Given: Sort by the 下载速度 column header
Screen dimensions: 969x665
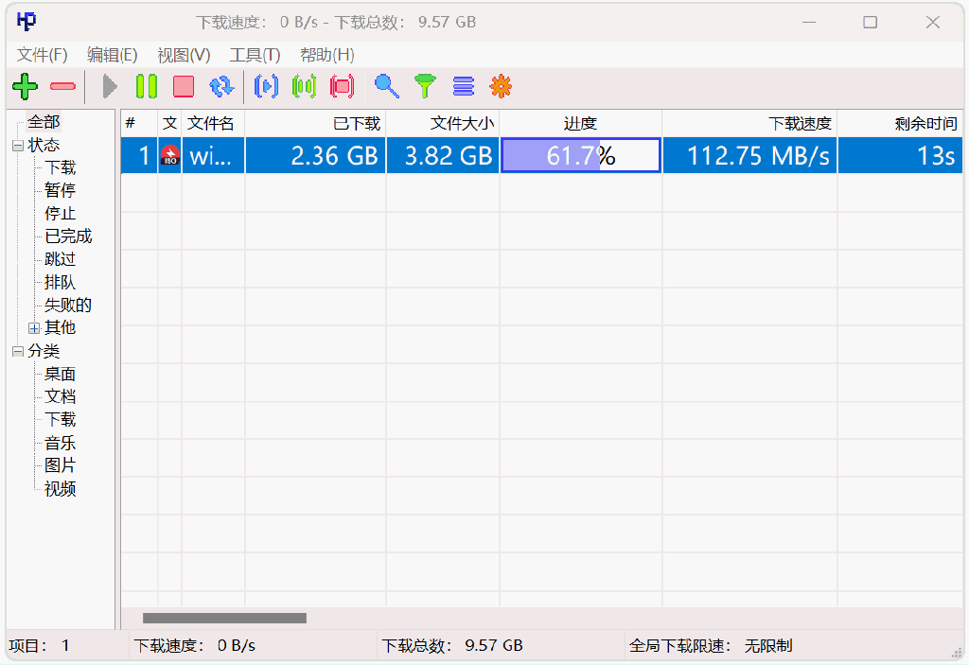Looking at the screenshot, I should [749, 123].
